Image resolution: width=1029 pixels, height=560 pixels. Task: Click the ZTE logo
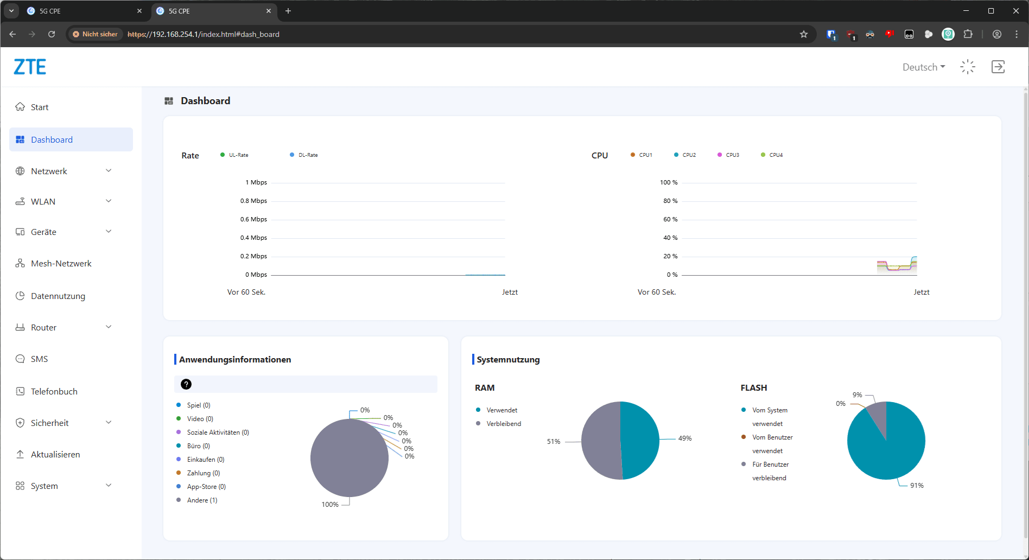30,67
